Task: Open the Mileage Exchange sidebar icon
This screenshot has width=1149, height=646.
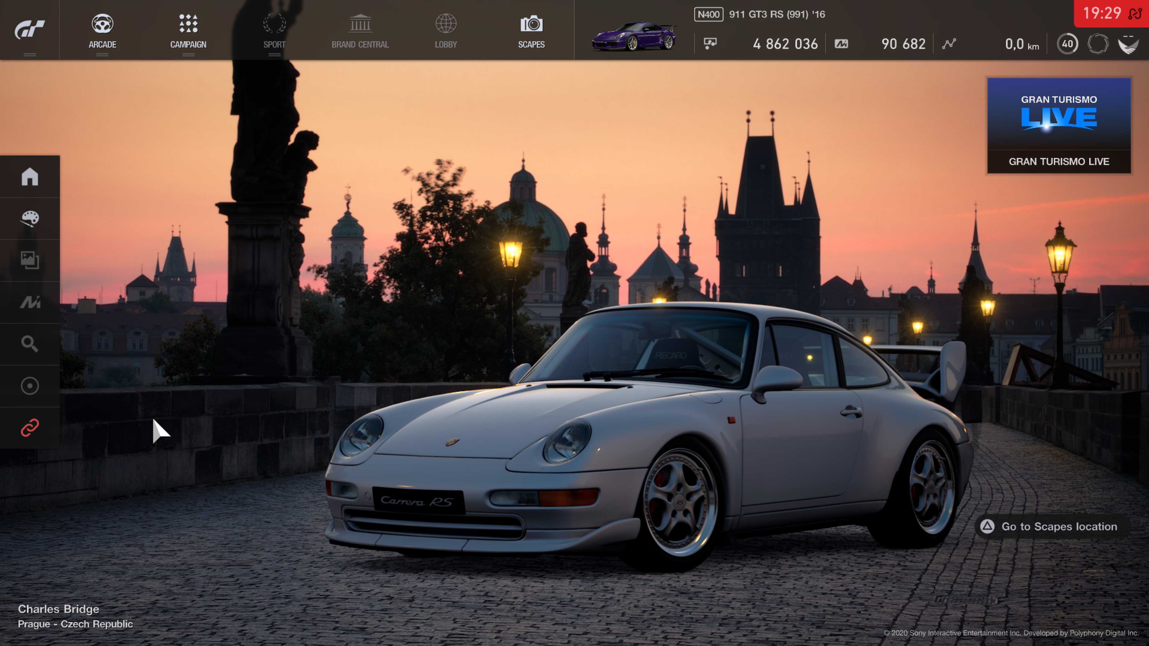Action: pyautogui.click(x=30, y=302)
